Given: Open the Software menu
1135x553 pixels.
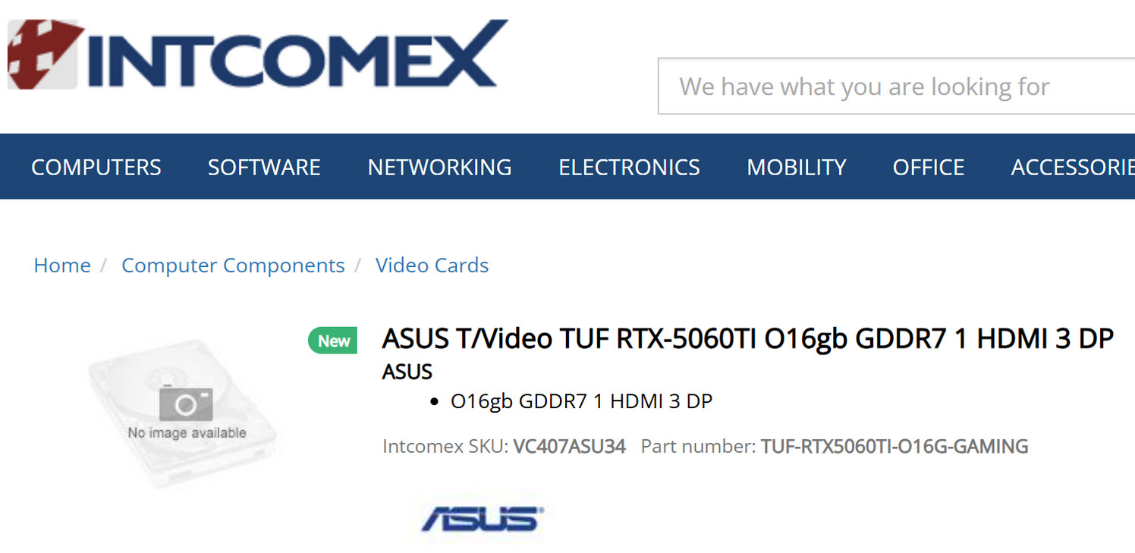Looking at the screenshot, I should pos(264,167).
